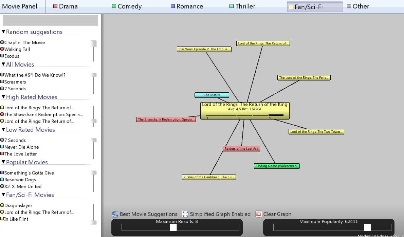Select X2: X-Men United in list
The height and width of the screenshot is (237, 404).
click(21, 186)
